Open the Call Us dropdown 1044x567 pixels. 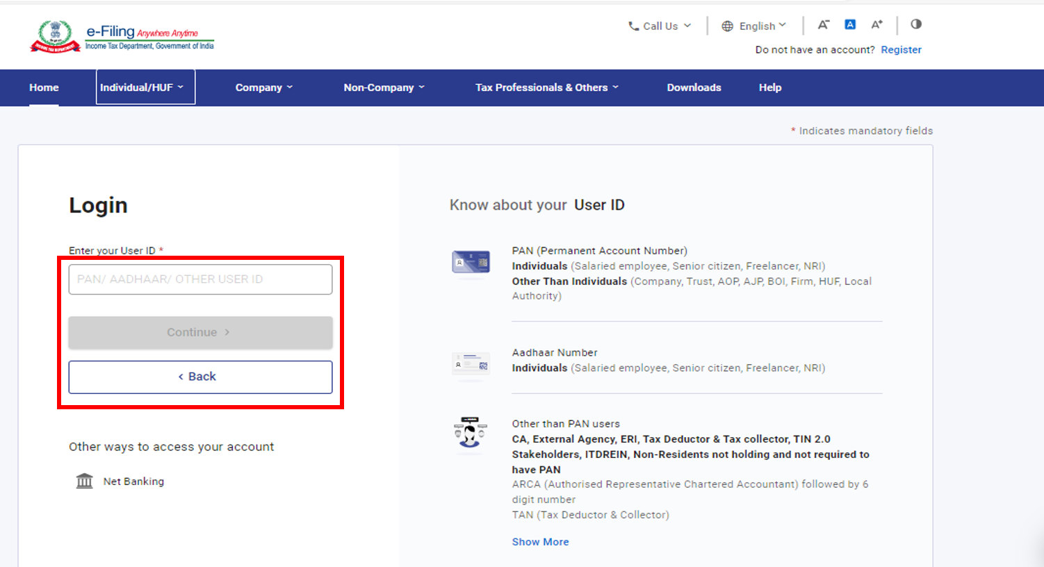(x=660, y=26)
